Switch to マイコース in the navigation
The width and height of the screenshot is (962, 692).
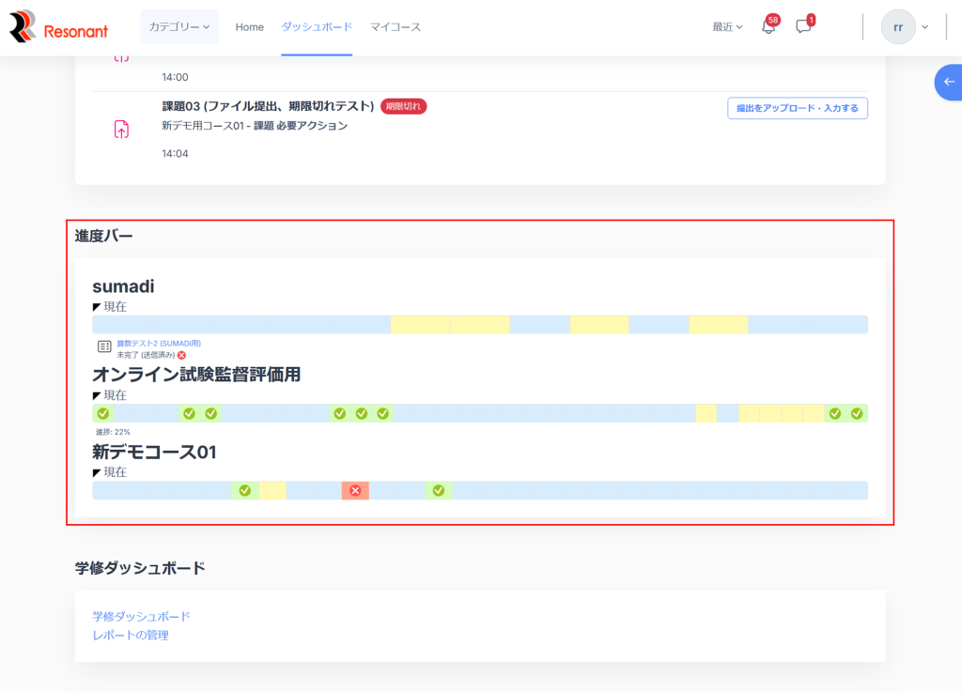(x=396, y=27)
